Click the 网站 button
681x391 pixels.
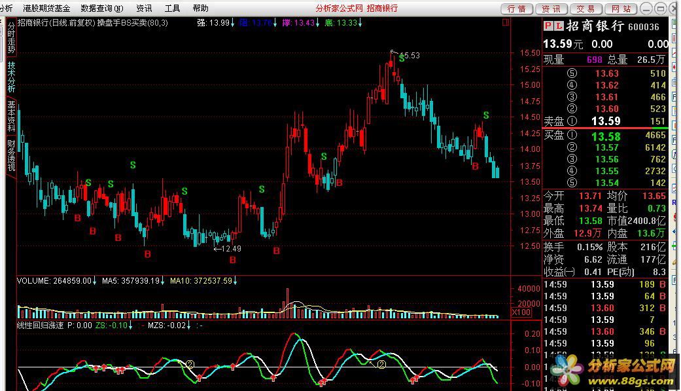click(x=621, y=9)
